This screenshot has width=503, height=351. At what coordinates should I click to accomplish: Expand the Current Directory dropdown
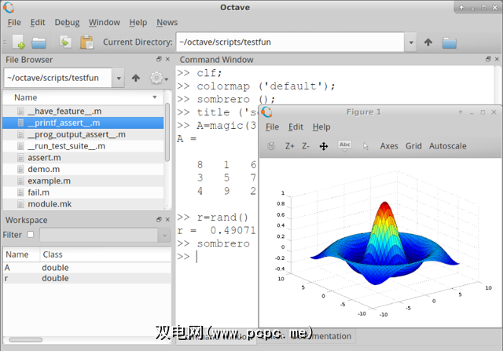pyautogui.click(x=410, y=42)
